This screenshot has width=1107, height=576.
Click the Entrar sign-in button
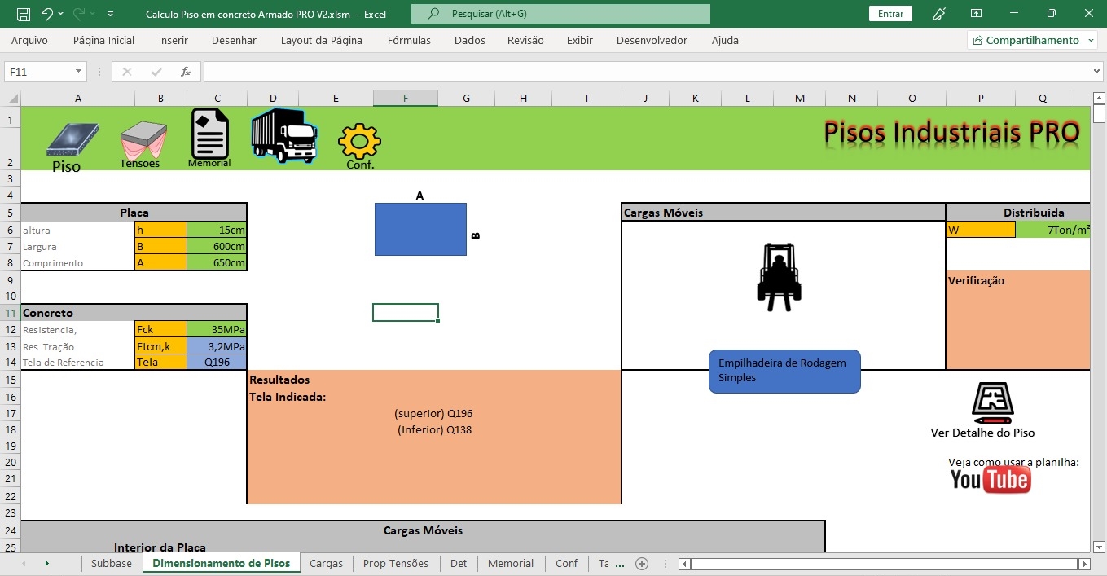(890, 14)
